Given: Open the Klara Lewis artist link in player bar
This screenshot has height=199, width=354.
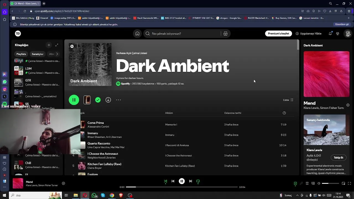Looking at the screenshot, I should 32,185.
